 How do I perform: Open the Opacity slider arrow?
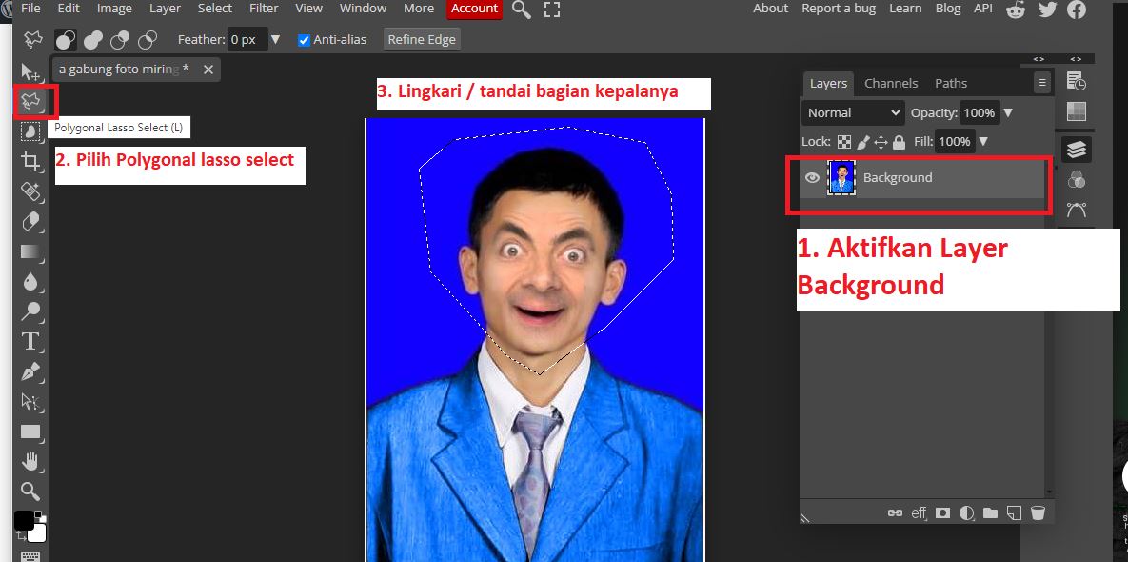pyautogui.click(x=1008, y=113)
